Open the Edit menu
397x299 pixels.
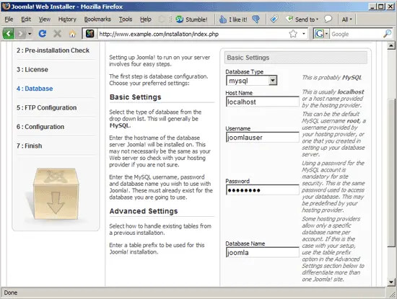click(26, 19)
